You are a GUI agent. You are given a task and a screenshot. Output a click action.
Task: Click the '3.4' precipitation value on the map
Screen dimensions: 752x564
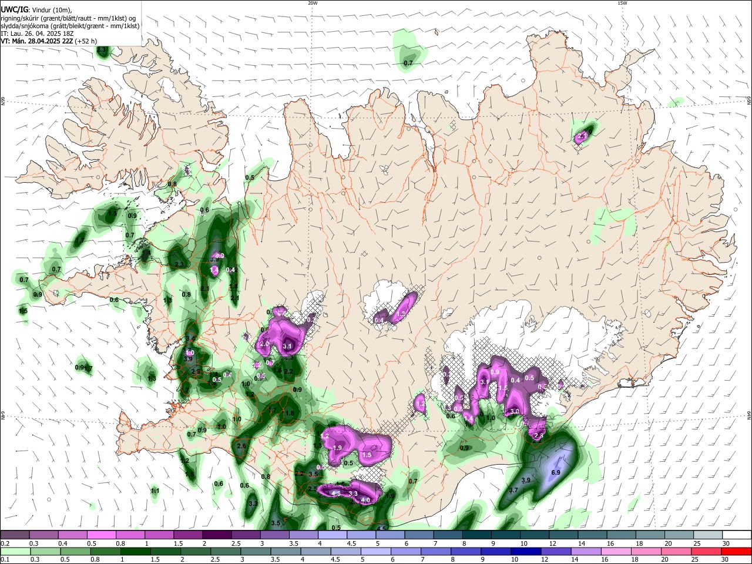[190, 339]
